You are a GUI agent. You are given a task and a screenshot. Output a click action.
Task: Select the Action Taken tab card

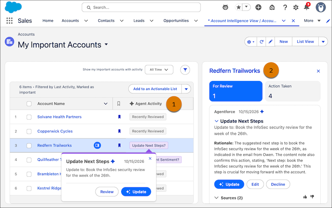pos(293,91)
